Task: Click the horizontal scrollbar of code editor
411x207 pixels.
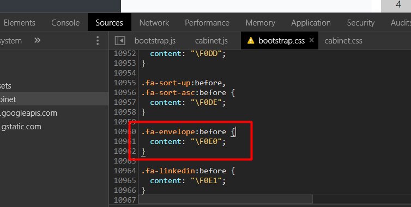Action: (226, 199)
